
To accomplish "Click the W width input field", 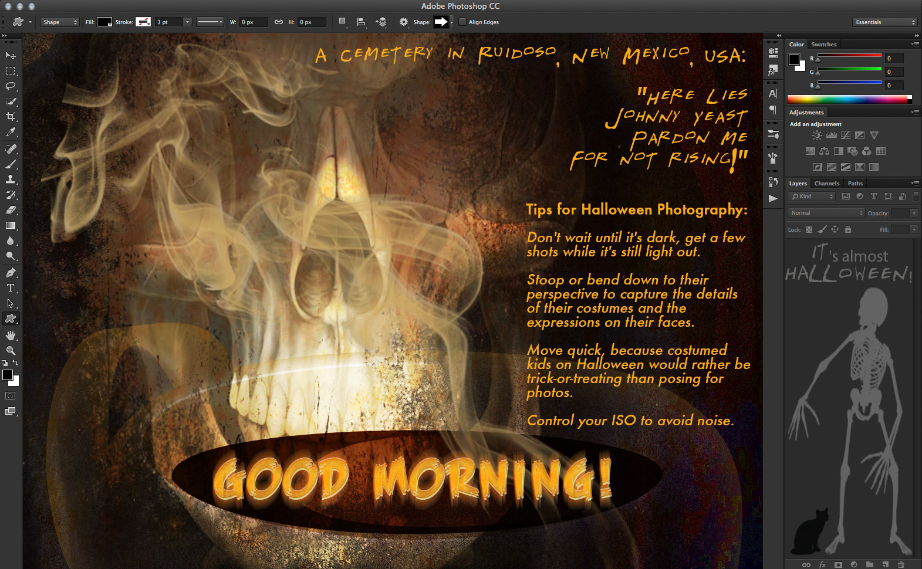I will click(254, 22).
